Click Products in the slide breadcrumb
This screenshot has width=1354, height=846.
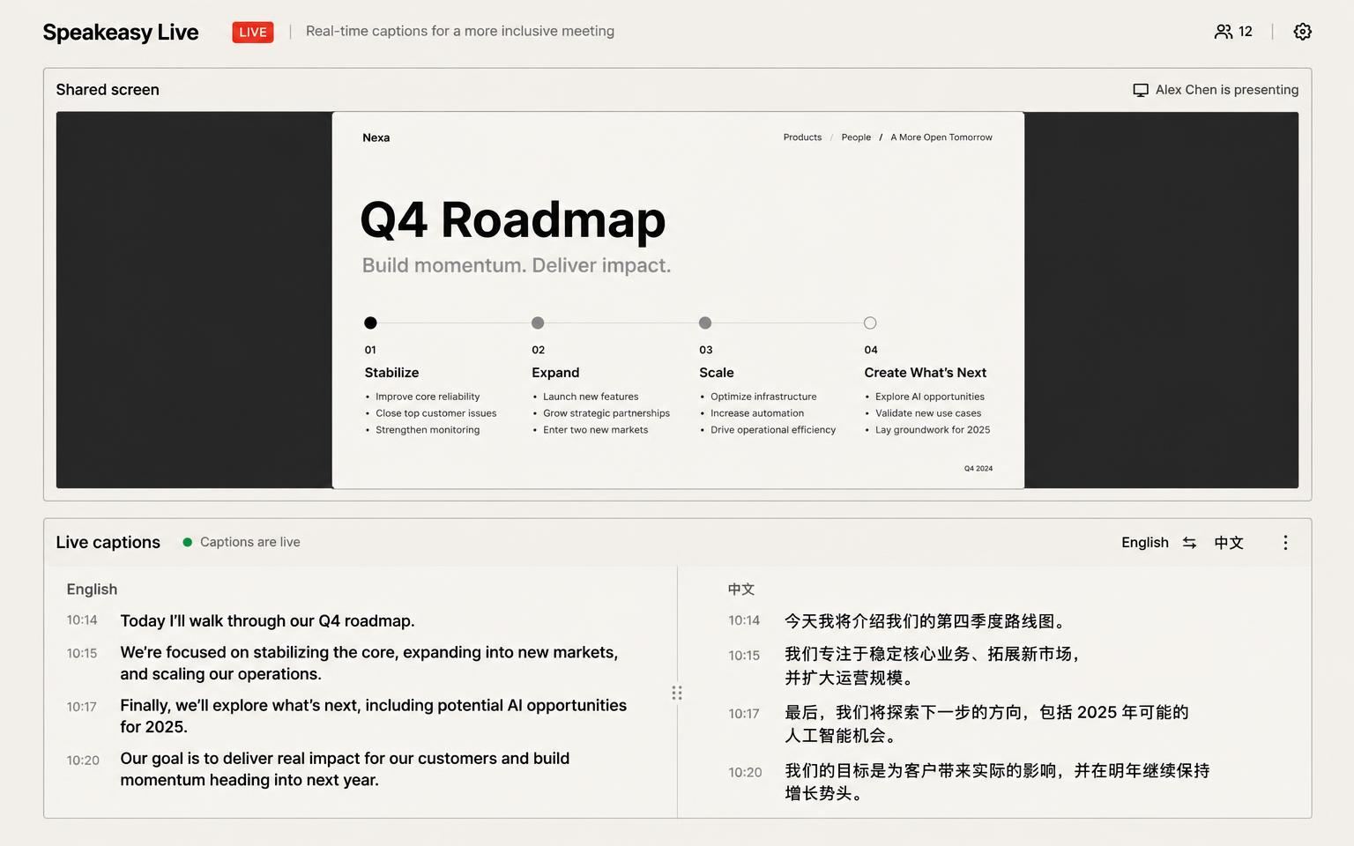(802, 137)
